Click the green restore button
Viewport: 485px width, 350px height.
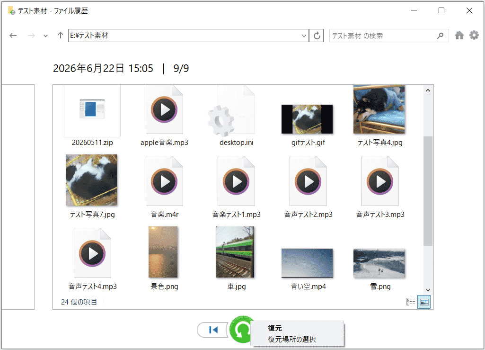[241, 330]
